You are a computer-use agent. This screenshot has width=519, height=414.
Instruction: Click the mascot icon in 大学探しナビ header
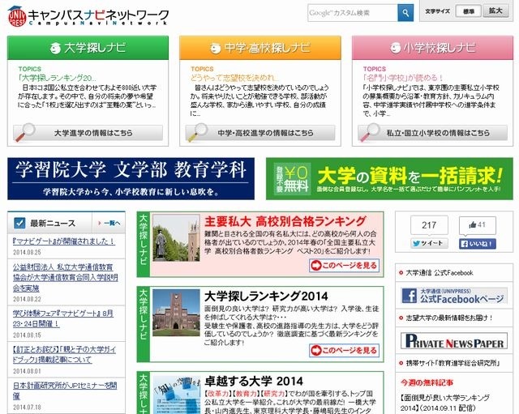click(55, 49)
